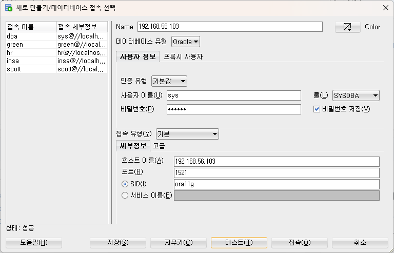Open the 데이터베이스 유형 Oracle dropdown
This screenshot has height=253, width=394.
186,42
